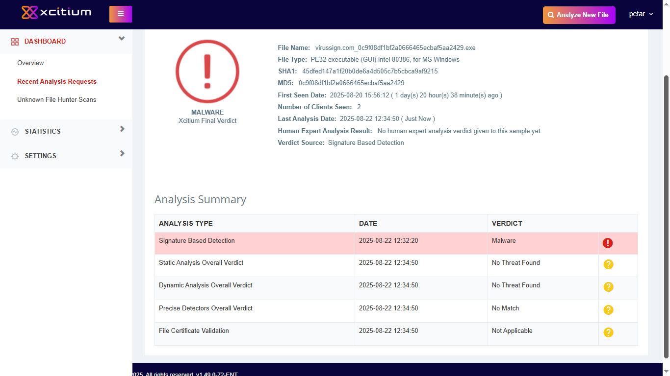
Task: Collapse the Dashboard section chevron
Action: point(122,39)
